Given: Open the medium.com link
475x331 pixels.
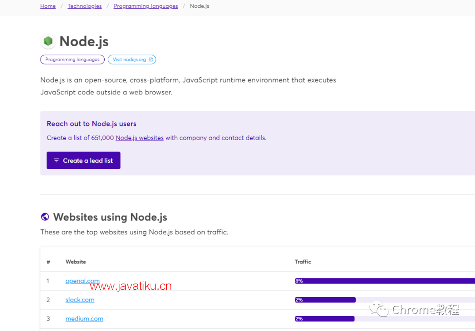Looking at the screenshot, I should pos(84,319).
